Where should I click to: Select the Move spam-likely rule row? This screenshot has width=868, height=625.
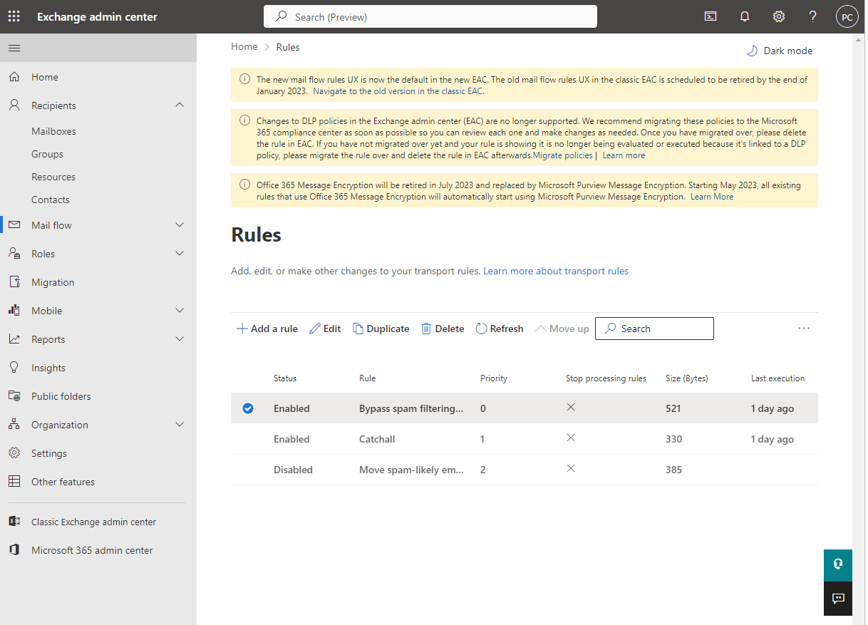[525, 470]
